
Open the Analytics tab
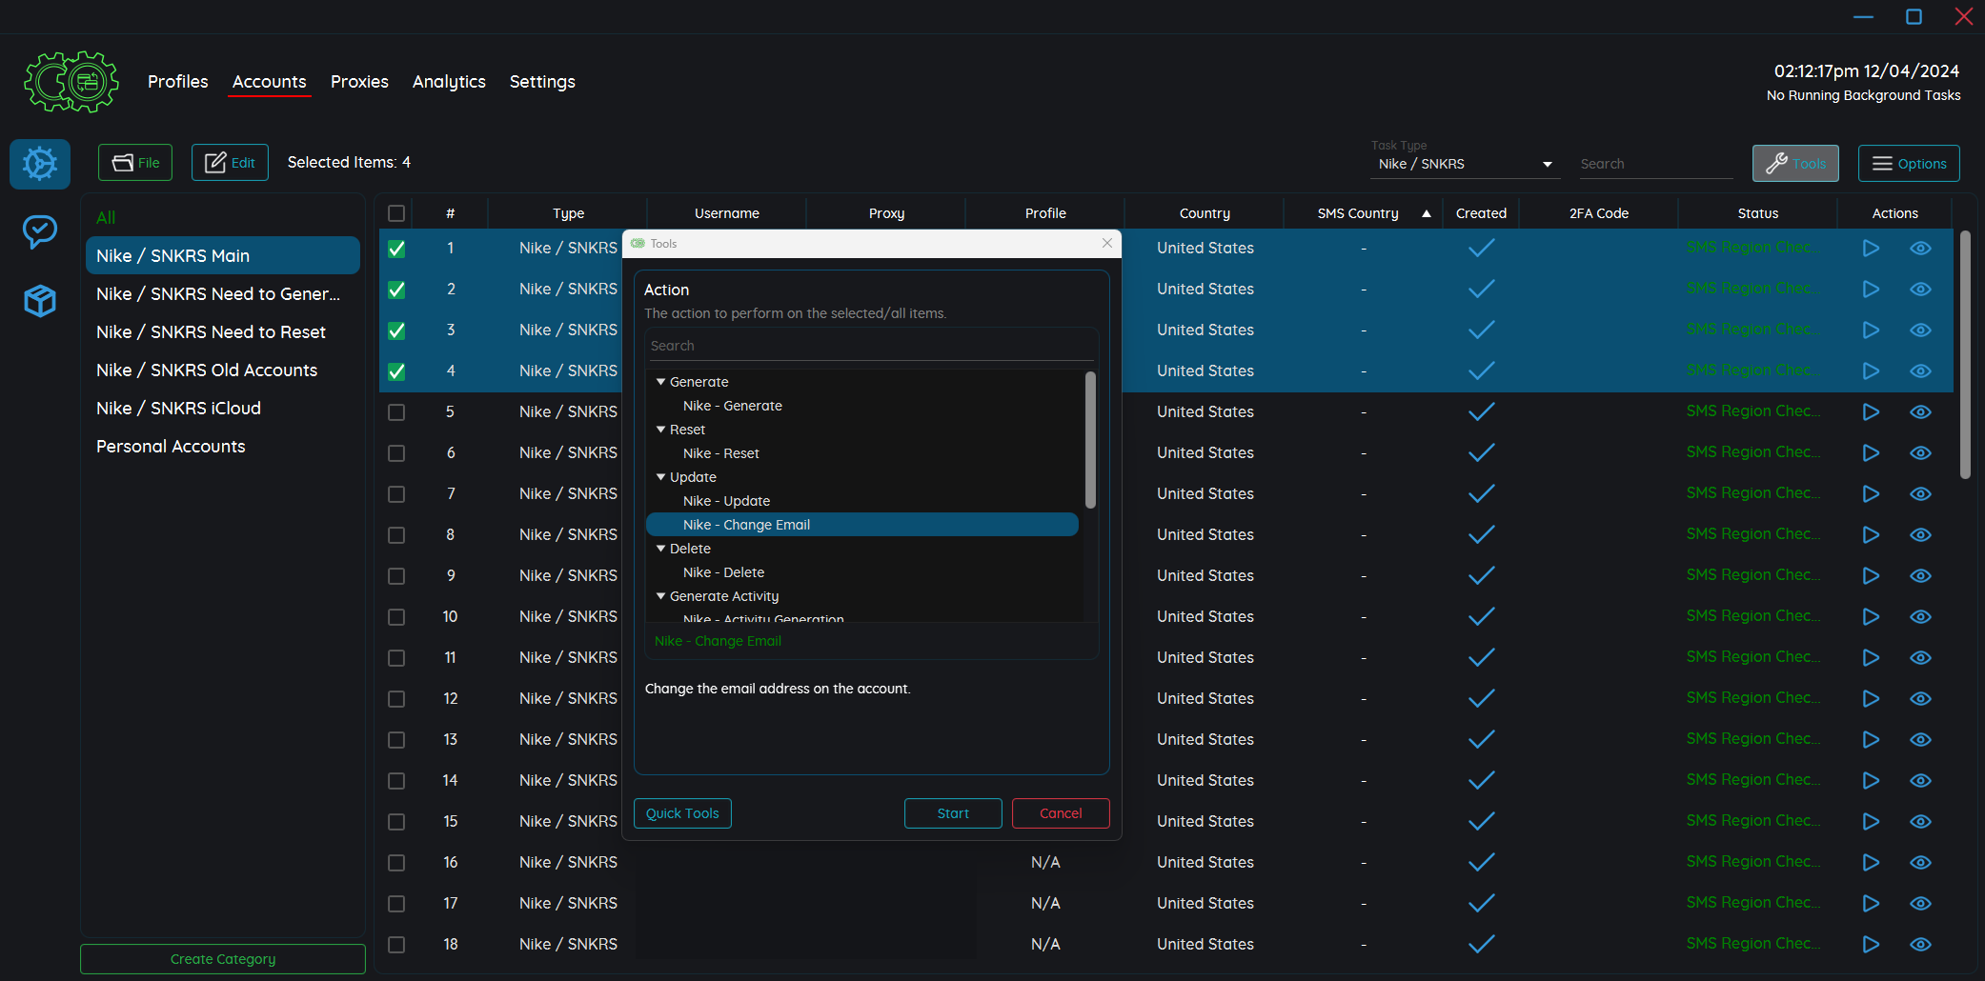[449, 82]
